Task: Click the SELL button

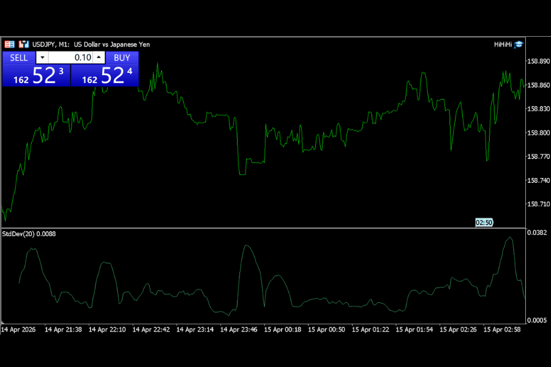Action: pyautogui.click(x=19, y=57)
